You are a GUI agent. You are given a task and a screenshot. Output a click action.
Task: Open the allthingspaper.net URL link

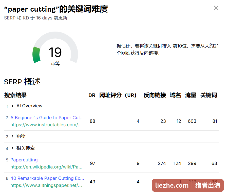[46, 185]
